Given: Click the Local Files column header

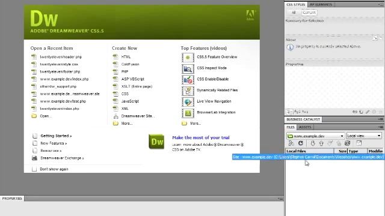Looking at the screenshot, I should click(x=309, y=151).
